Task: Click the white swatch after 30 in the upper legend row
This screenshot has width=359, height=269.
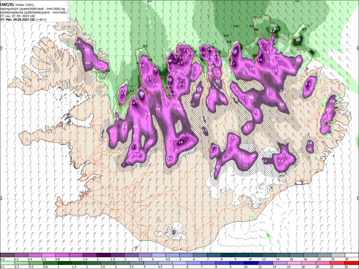Action: coord(352,255)
